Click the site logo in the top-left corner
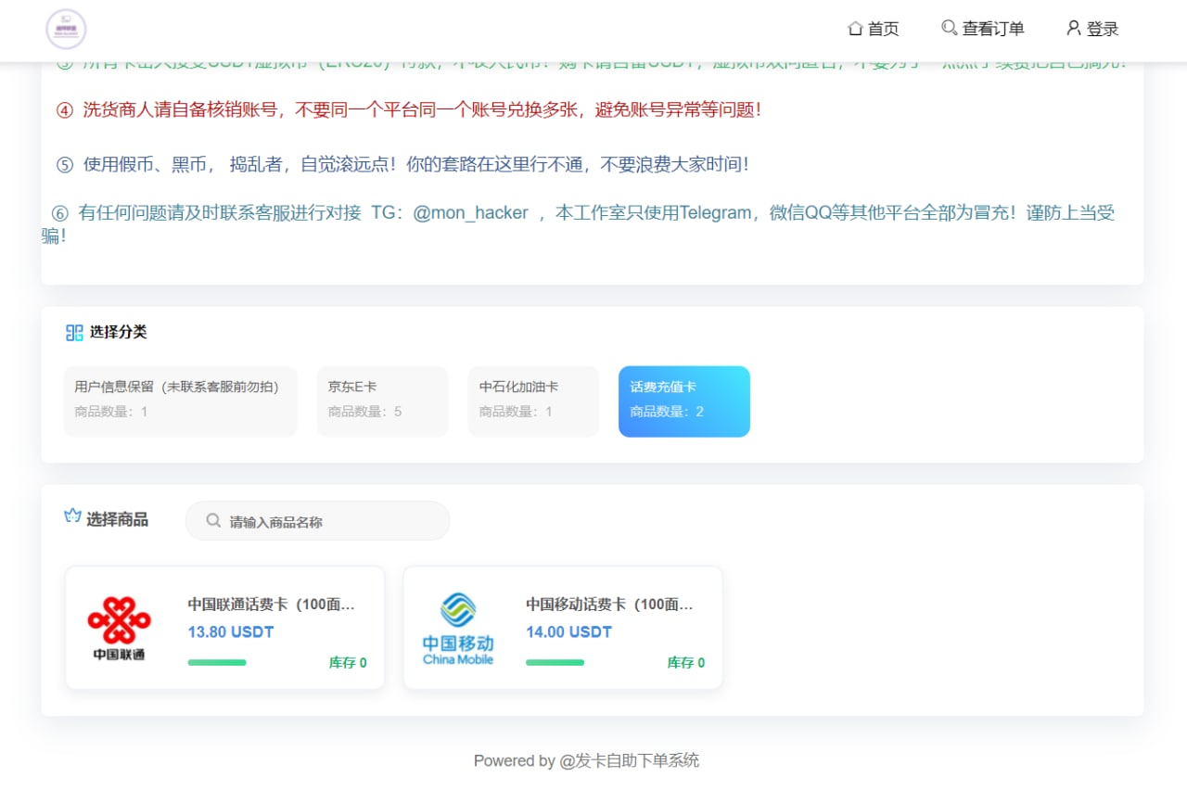Screen dimensions: 1187x790 68,29
